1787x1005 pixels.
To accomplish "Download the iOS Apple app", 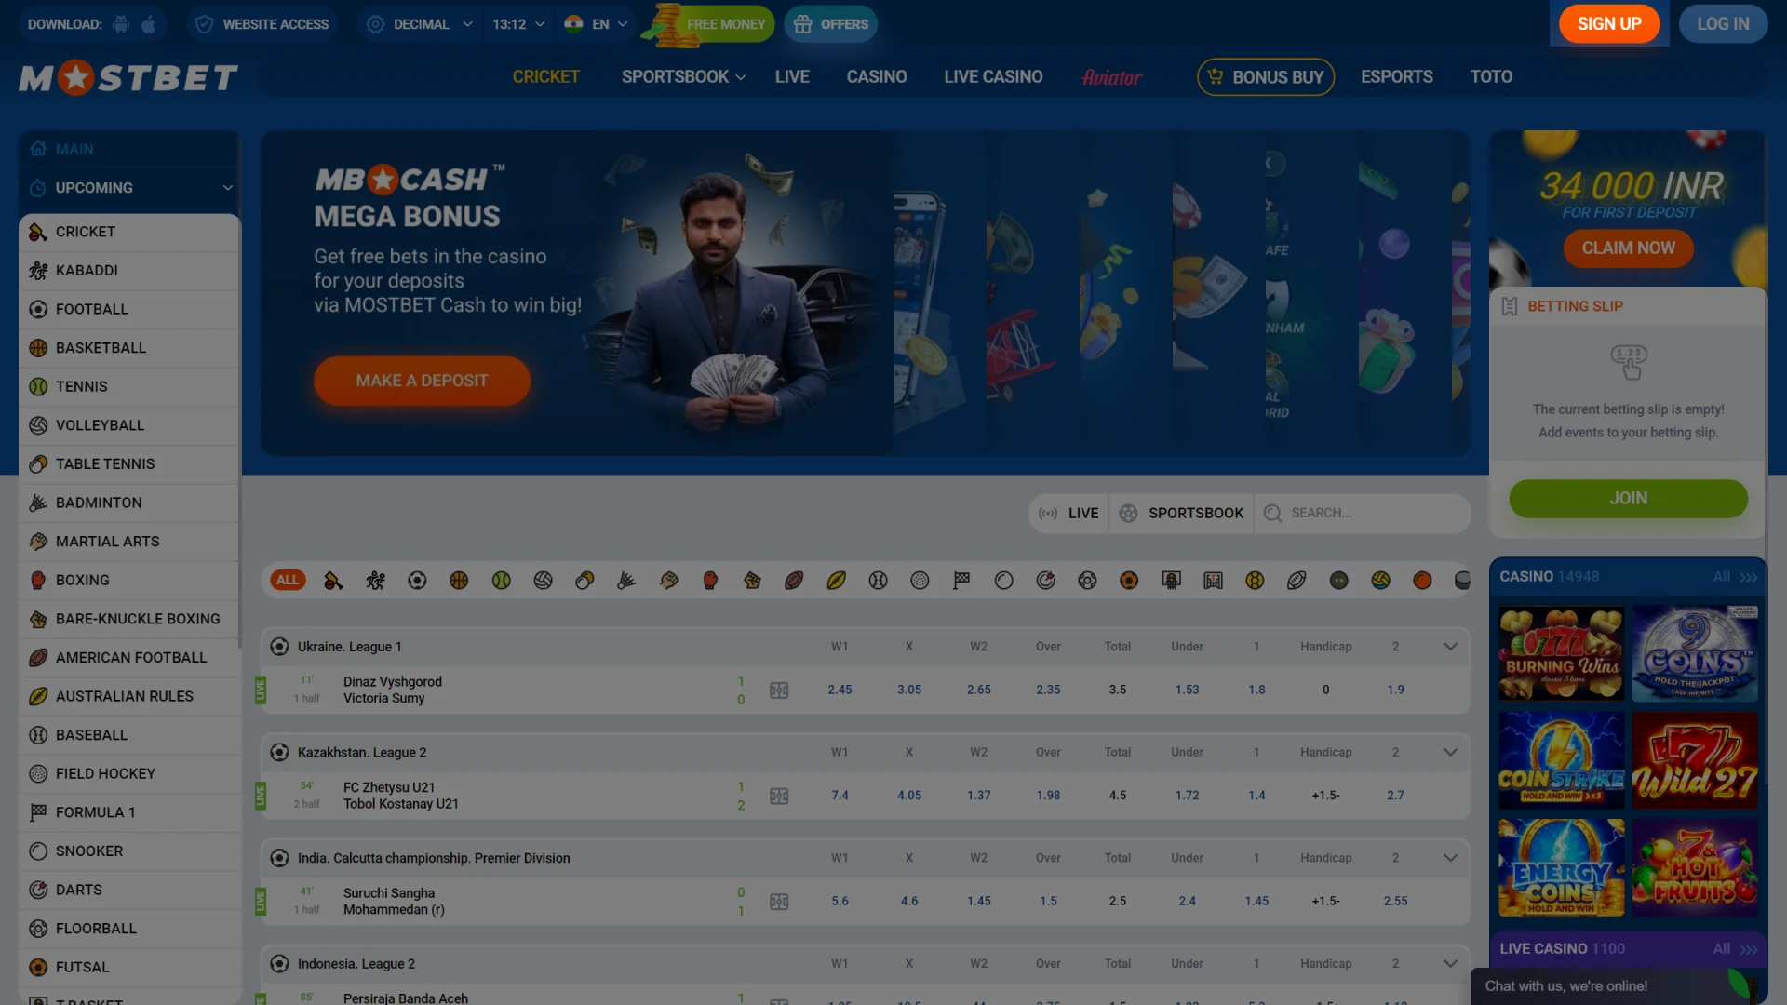I will 149,24.
